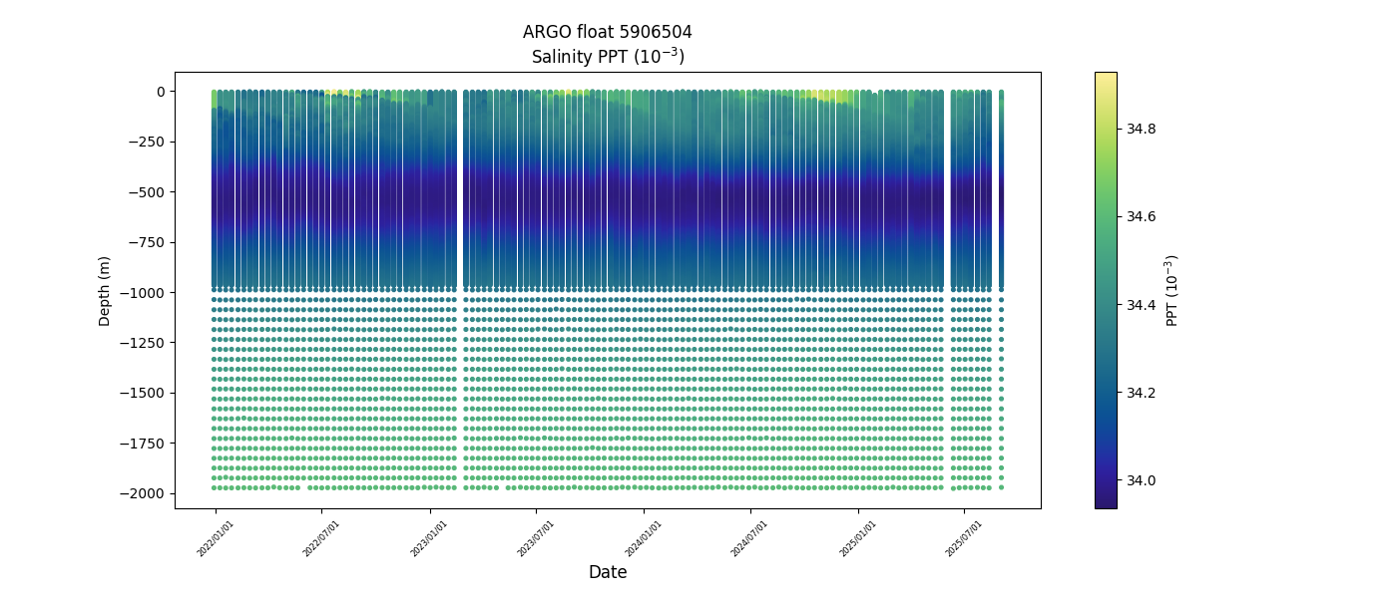Select the 34.0 colorbar tick label
This screenshot has height=598, width=1397.
[1141, 480]
